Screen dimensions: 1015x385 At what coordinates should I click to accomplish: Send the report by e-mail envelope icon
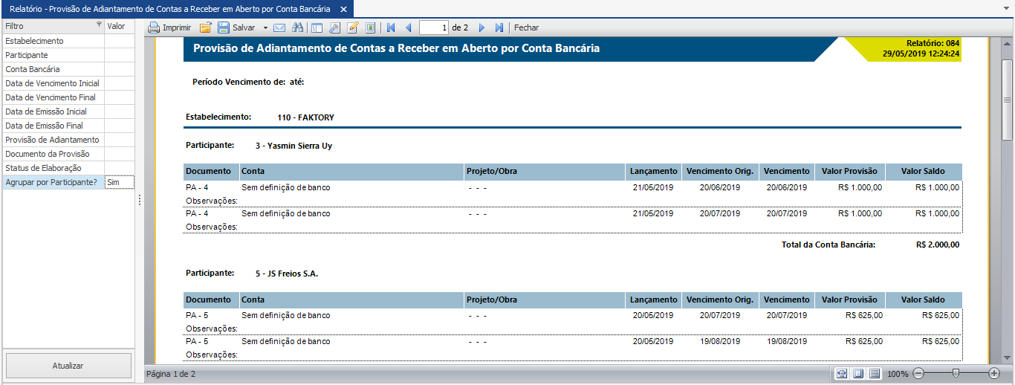coord(279,27)
